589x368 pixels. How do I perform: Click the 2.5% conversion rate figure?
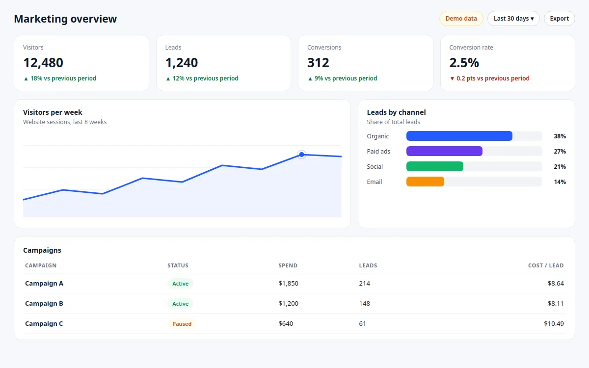pos(464,63)
